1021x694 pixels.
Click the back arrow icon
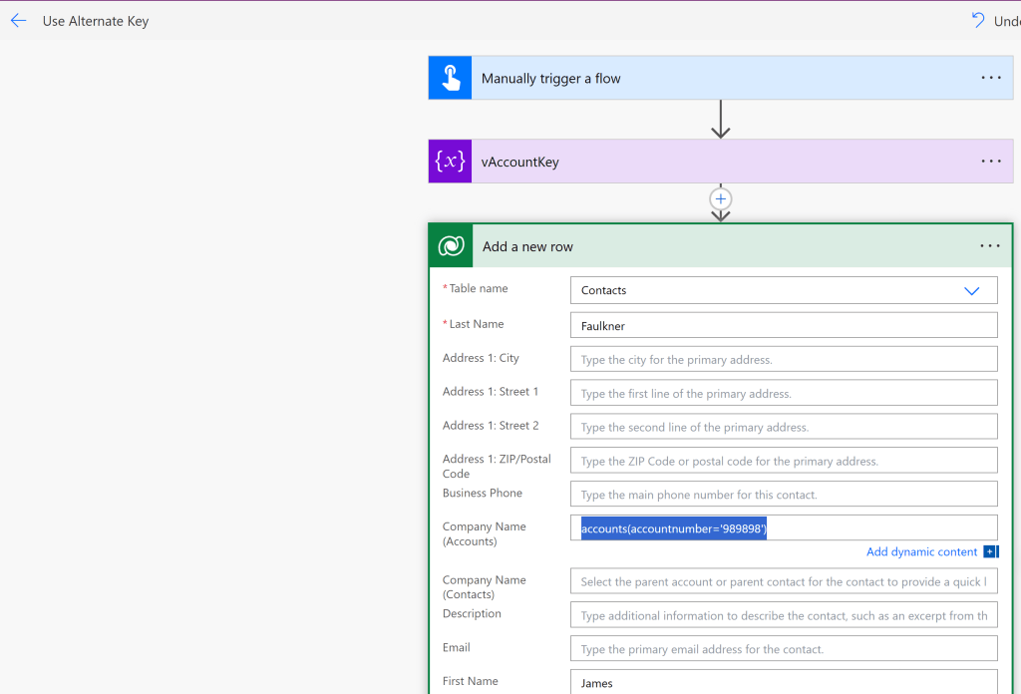[18, 20]
